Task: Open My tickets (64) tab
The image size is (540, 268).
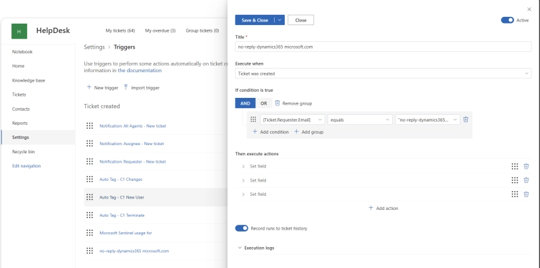Action: (x=120, y=30)
